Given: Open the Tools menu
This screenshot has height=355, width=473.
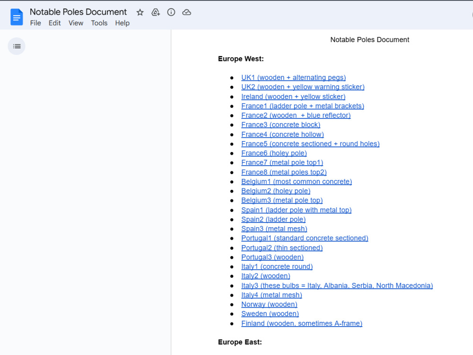Looking at the screenshot, I should [x=99, y=23].
